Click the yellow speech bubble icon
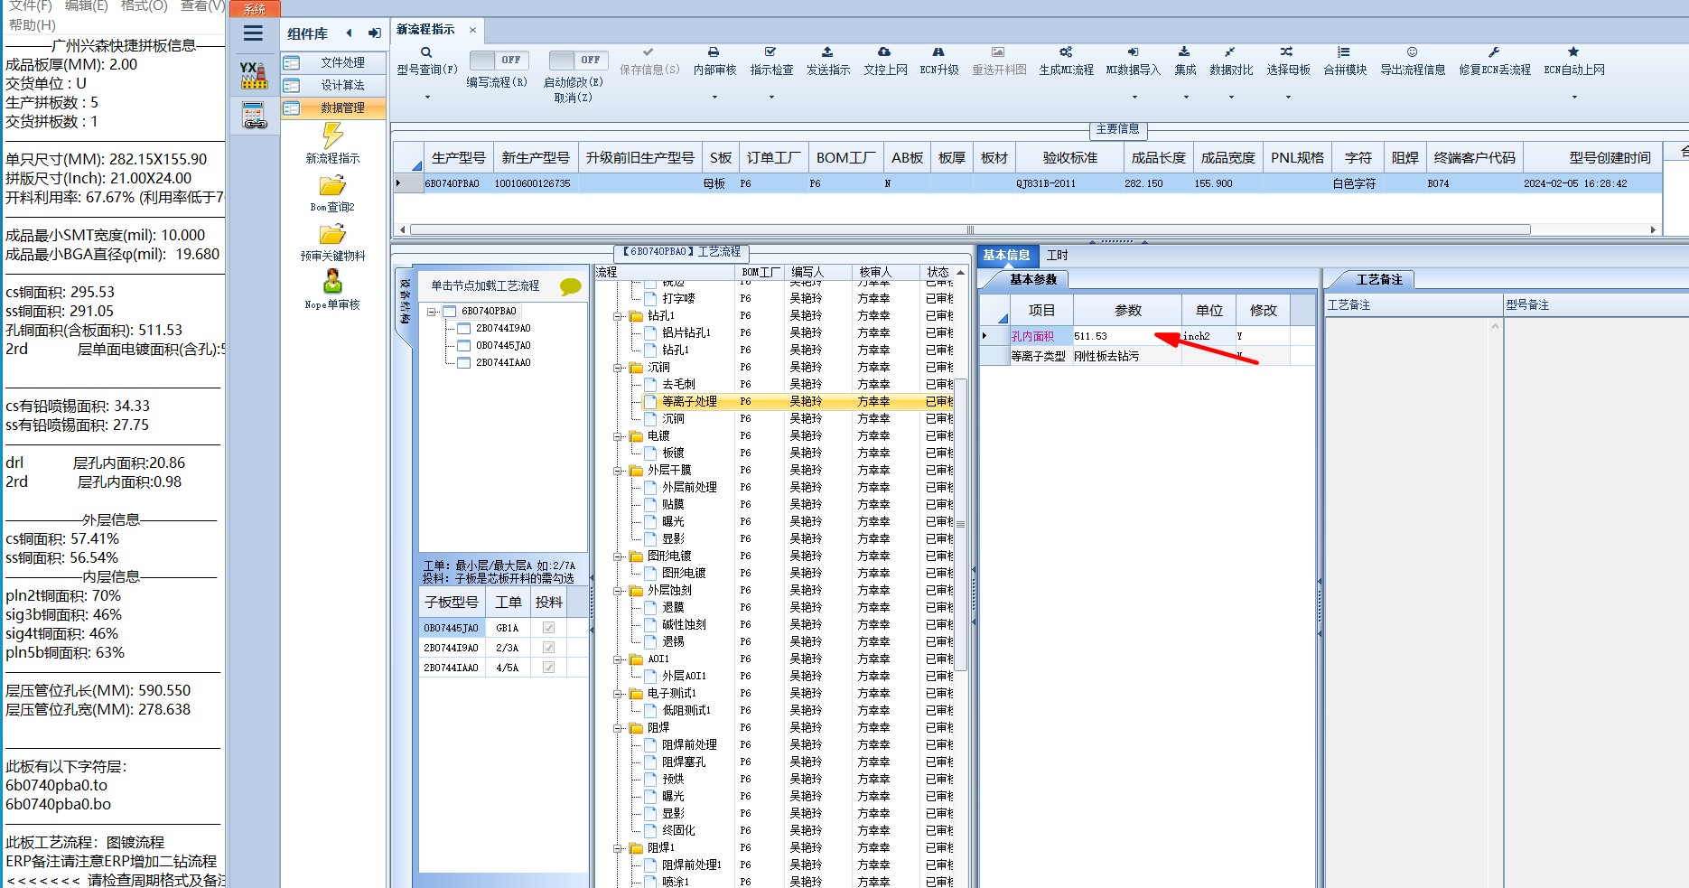The width and height of the screenshot is (1689, 888). coord(571,286)
